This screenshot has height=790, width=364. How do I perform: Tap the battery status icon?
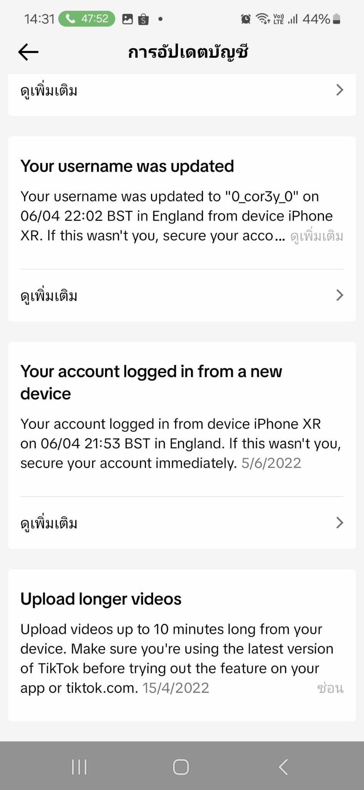336,19
